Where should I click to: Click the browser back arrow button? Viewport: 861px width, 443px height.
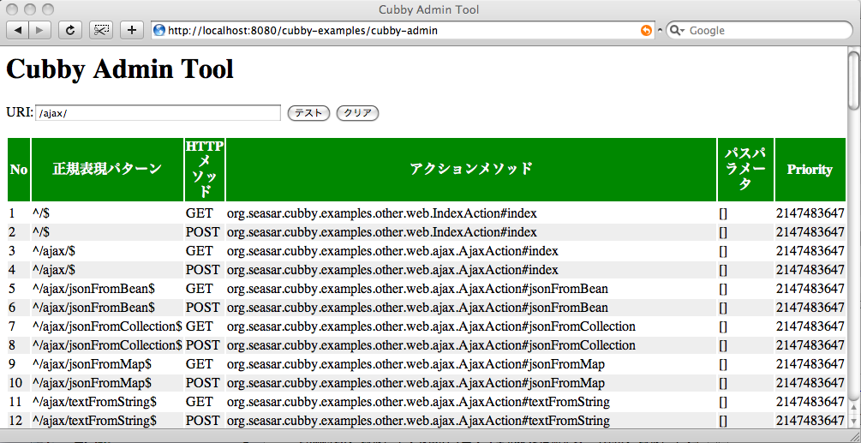[x=19, y=30]
